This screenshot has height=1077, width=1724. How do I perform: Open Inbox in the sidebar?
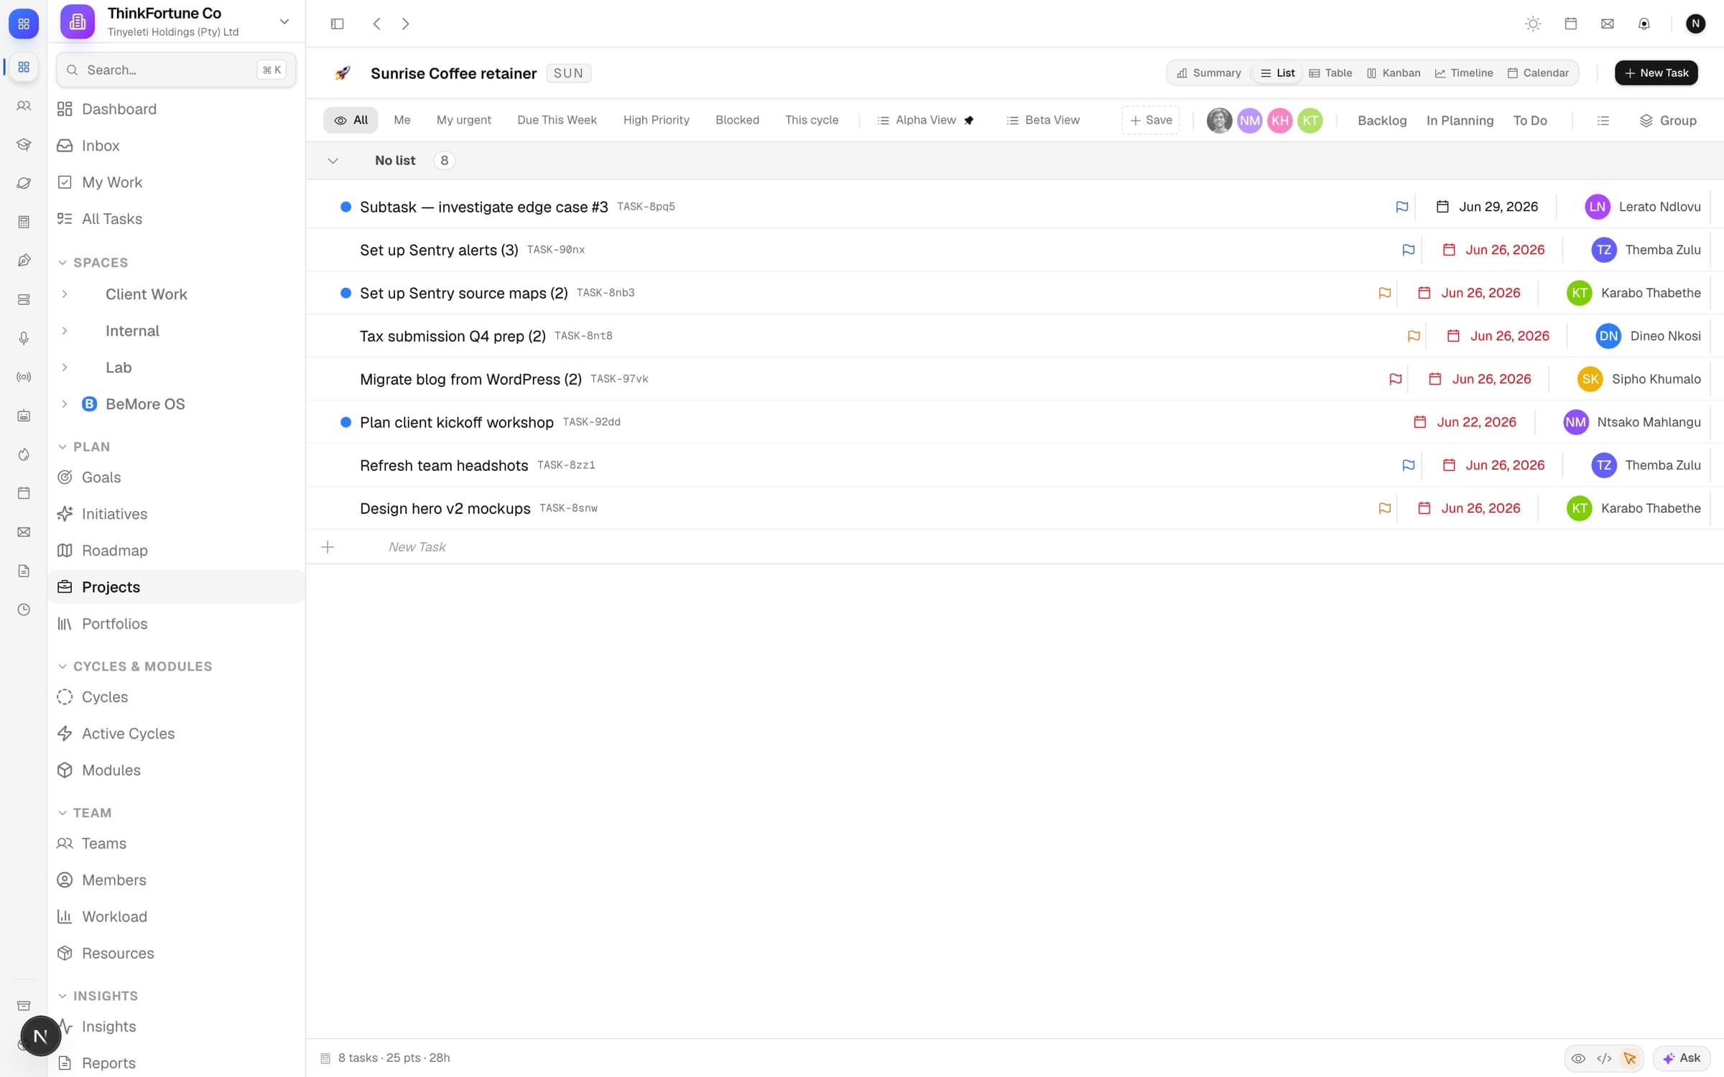[176, 146]
